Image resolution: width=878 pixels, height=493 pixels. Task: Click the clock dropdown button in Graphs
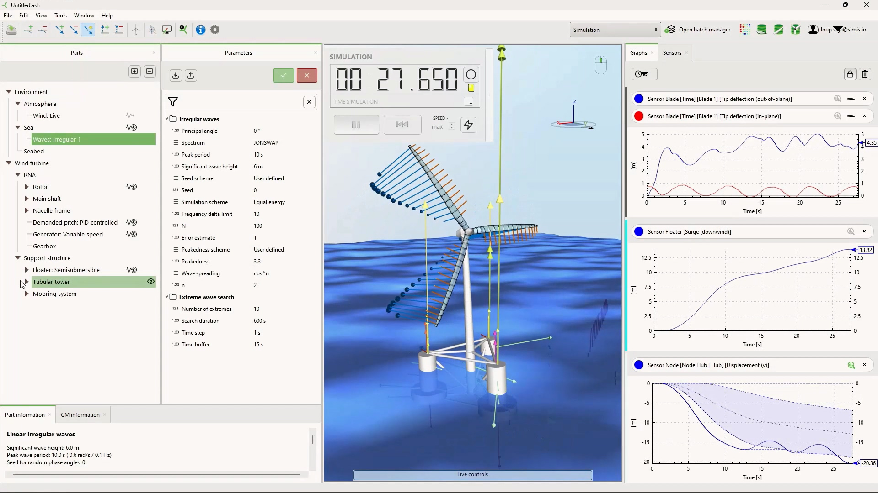tap(644, 74)
